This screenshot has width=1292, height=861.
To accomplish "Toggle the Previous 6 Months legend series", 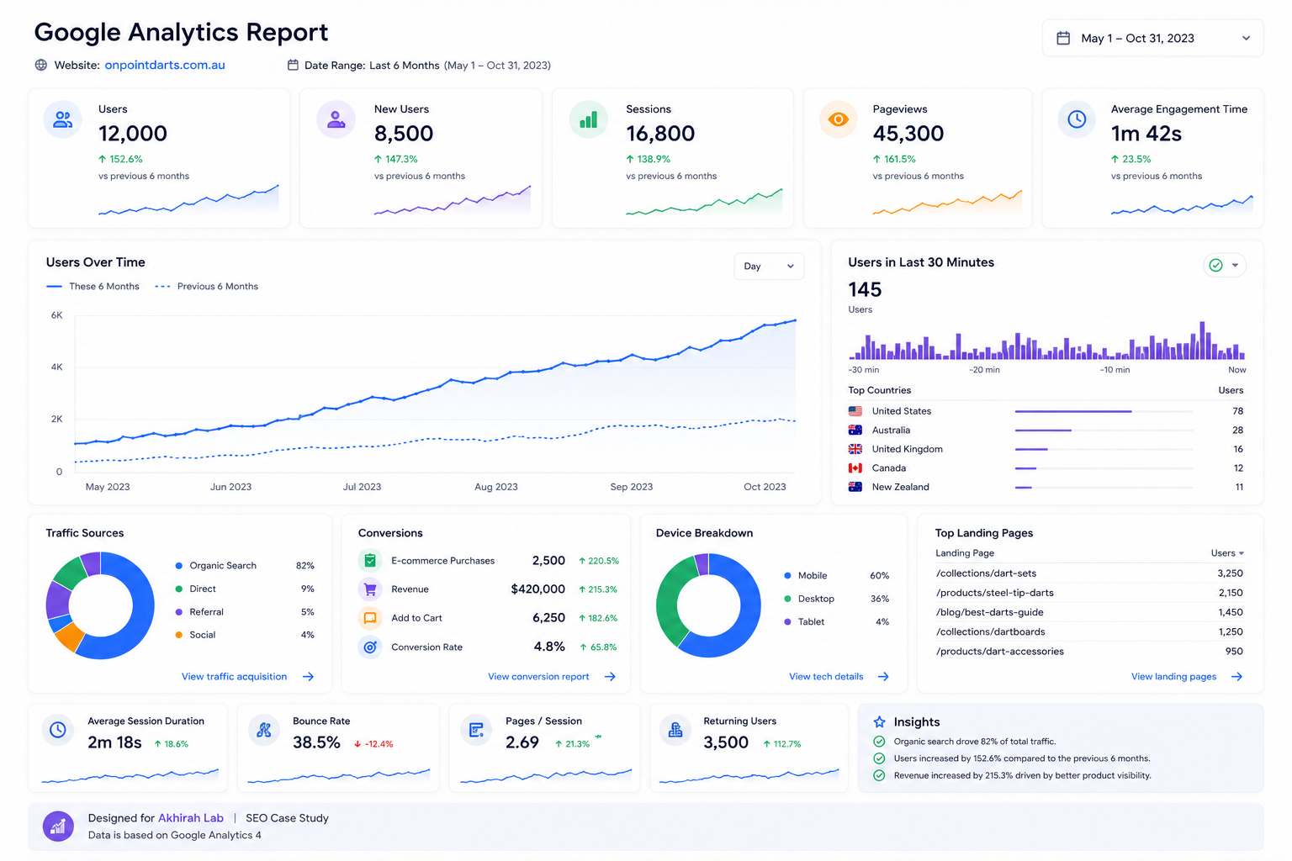I will coord(207,287).
